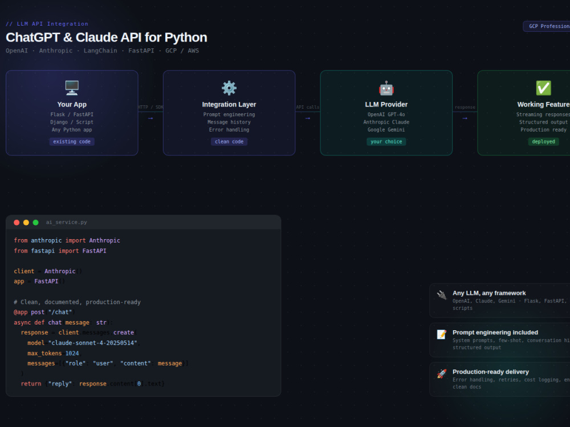Click the System prompts, few-shot description

511,344
